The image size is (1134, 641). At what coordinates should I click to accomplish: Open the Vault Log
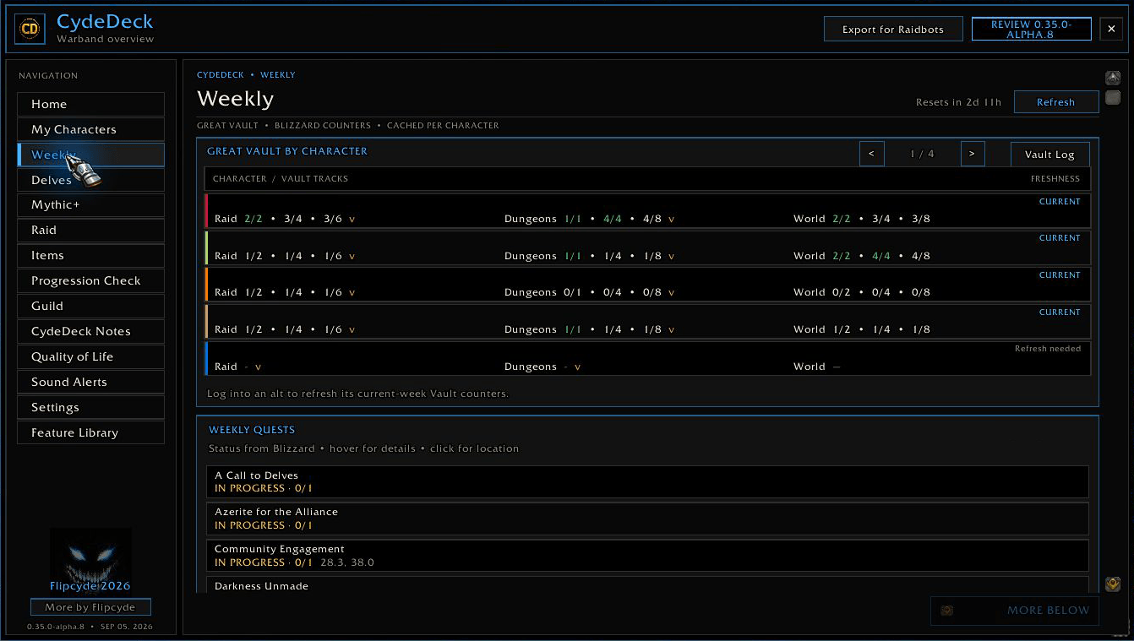pyautogui.click(x=1049, y=155)
